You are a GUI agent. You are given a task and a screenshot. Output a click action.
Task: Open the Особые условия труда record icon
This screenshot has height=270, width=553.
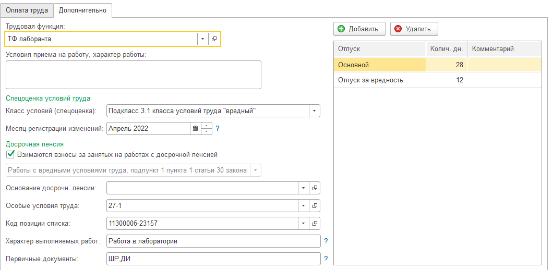click(x=315, y=205)
